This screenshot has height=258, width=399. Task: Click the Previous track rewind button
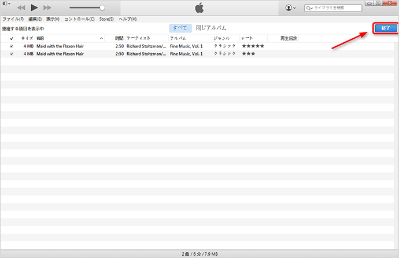pos(21,8)
